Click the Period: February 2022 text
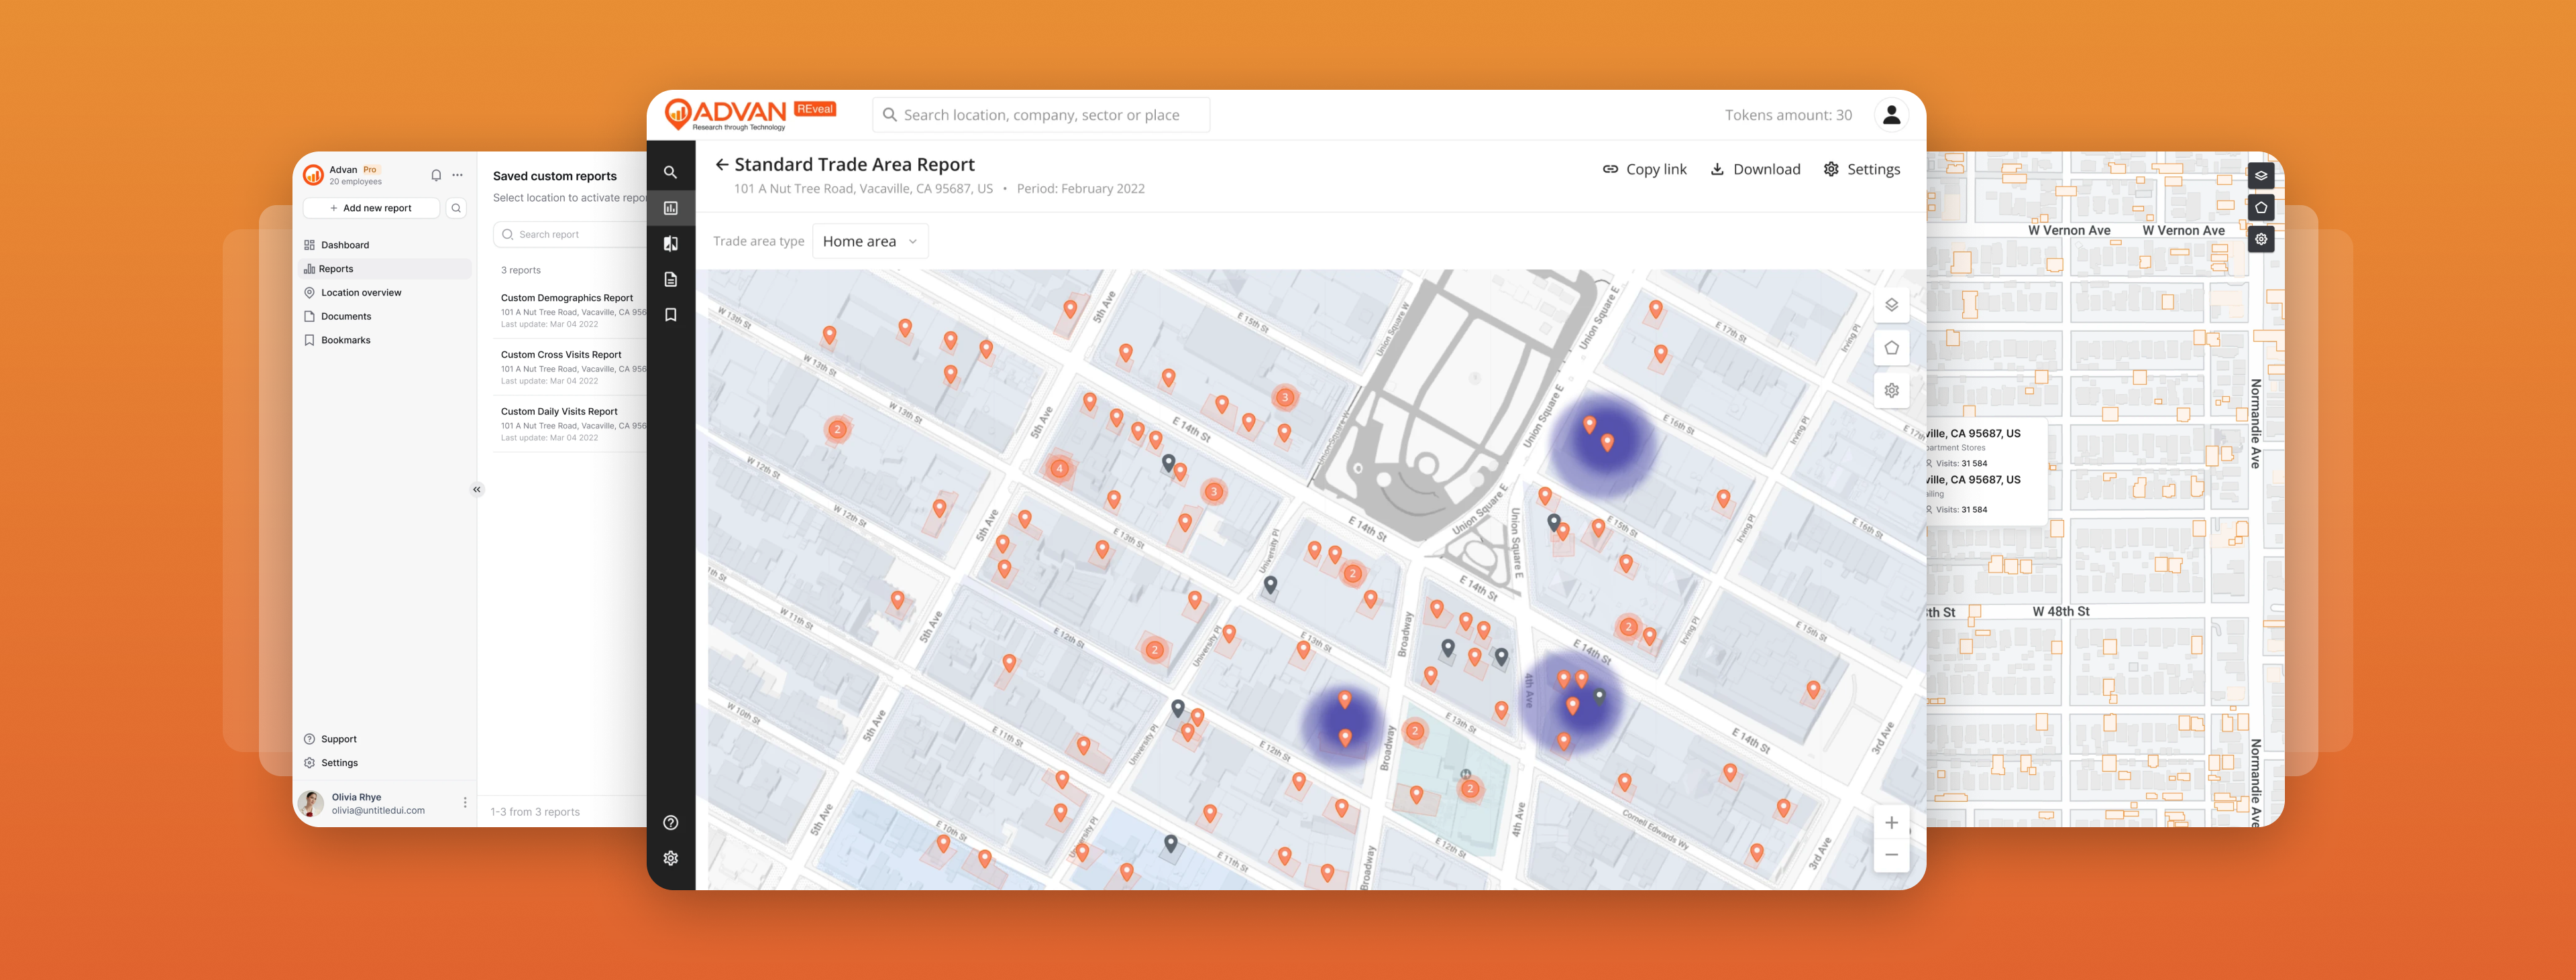Image resolution: width=2576 pixels, height=980 pixels. coord(1080,189)
